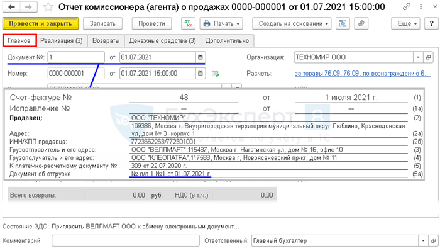Open the Ответственный record with the open icon
Screen dimensions: 440x248
click(434, 241)
